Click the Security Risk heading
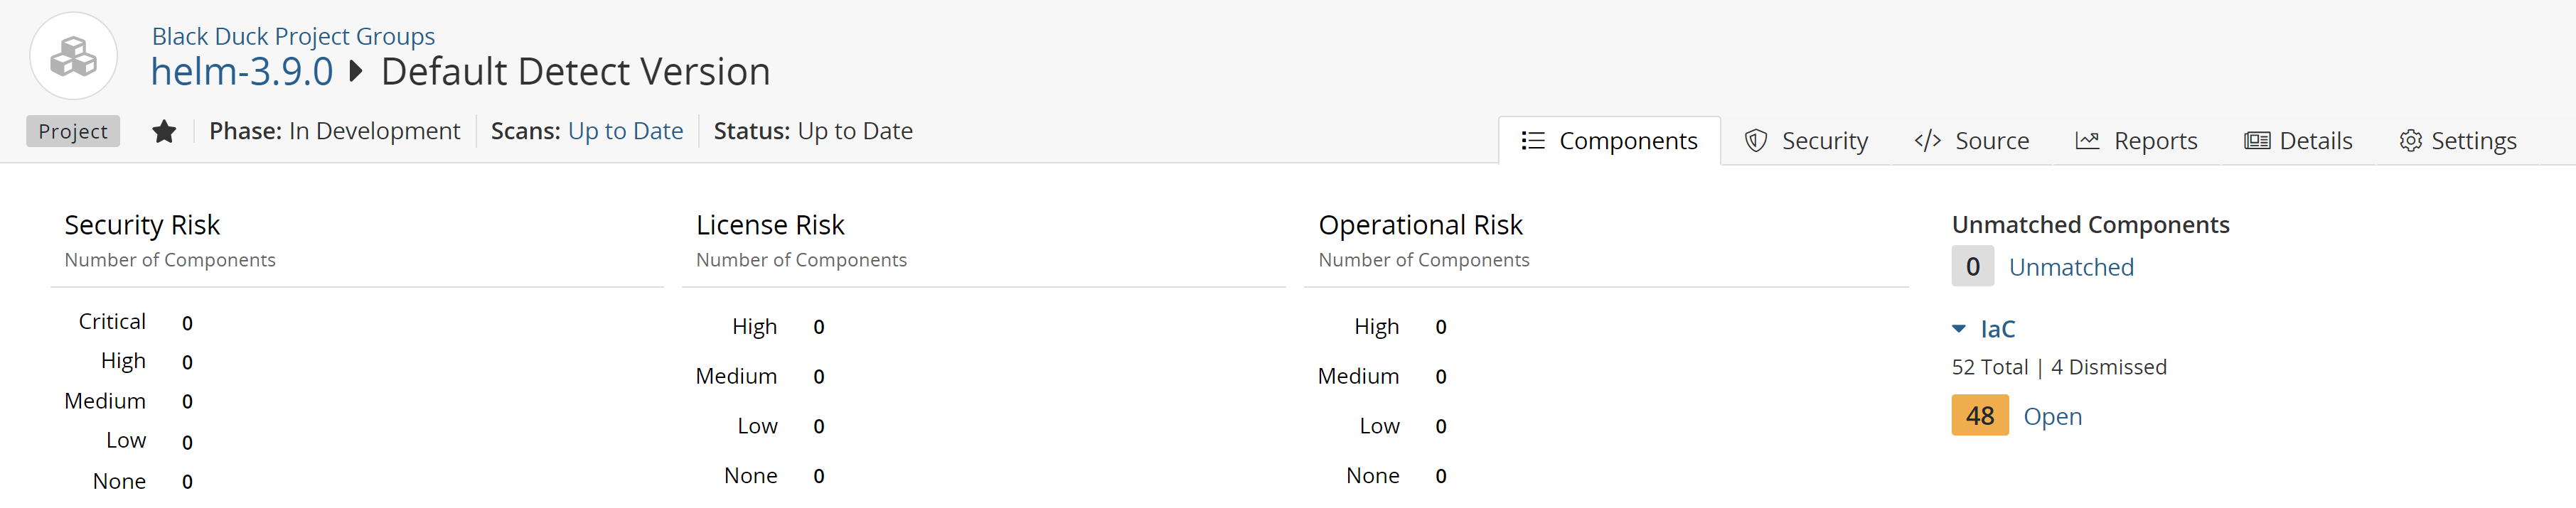 (x=142, y=225)
